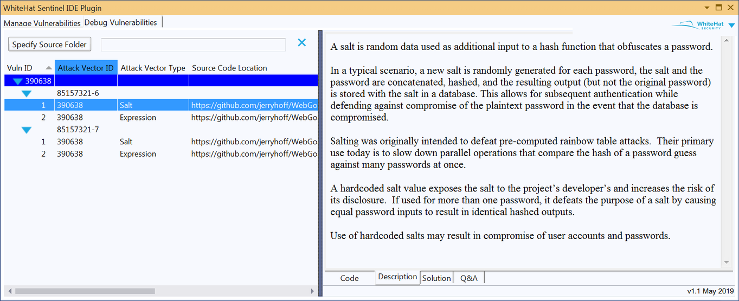Screen dimensions: 739x301
Task: Sort by Attack Vector ID column header
Action: tap(86, 68)
